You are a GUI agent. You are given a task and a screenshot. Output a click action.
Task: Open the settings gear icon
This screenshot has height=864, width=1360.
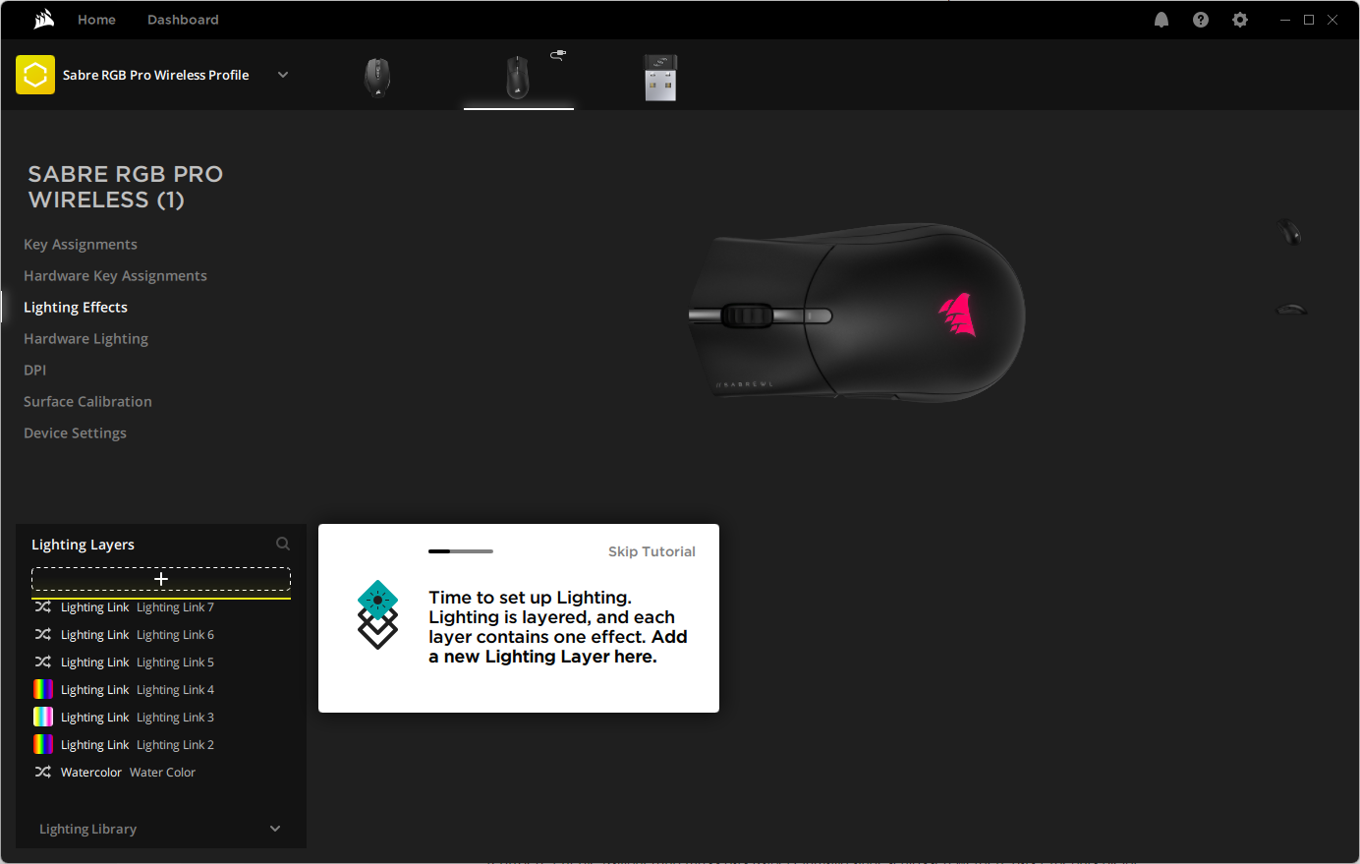pyautogui.click(x=1240, y=20)
